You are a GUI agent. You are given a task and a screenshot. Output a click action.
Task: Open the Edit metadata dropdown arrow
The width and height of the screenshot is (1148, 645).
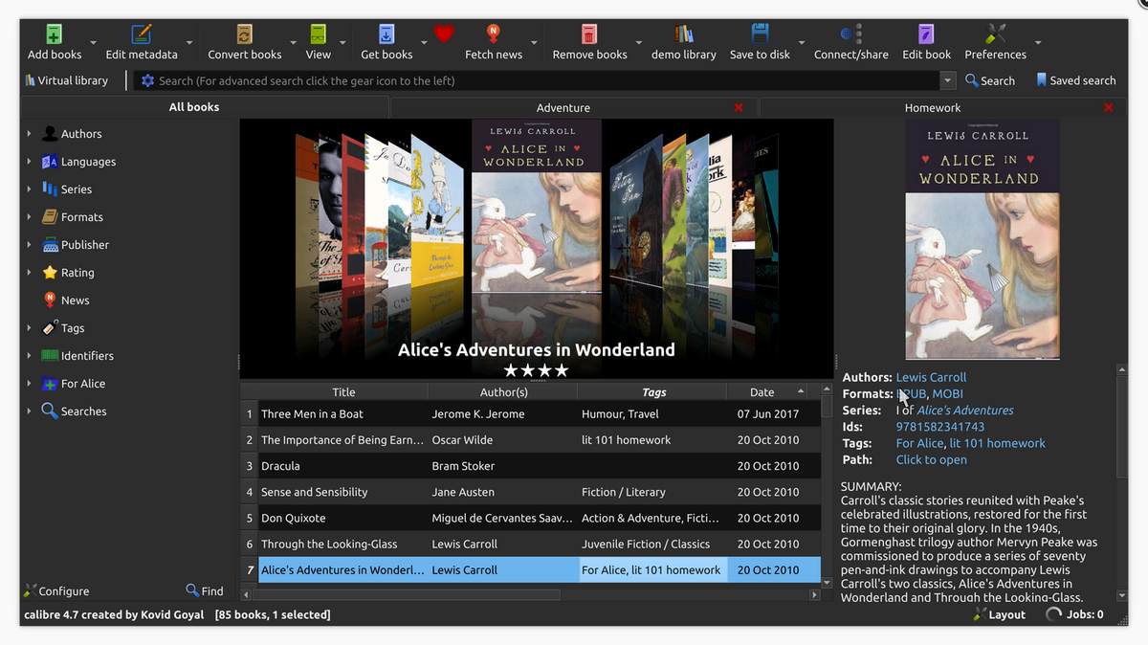189,42
